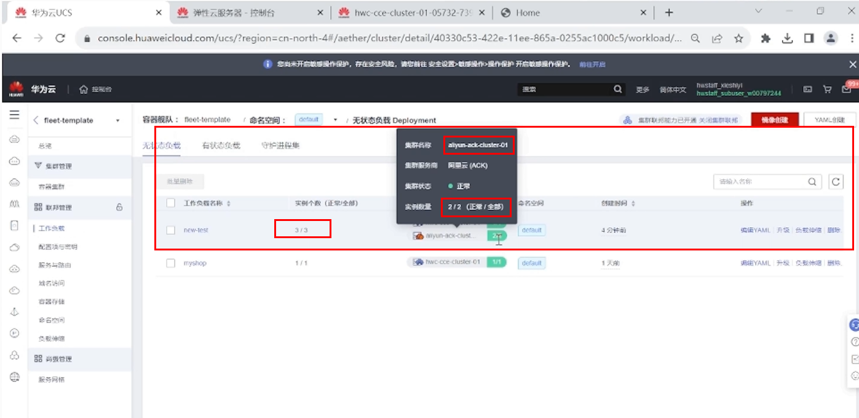Tick the checkbox for new-test row
The image size is (859, 418).
tap(171, 230)
